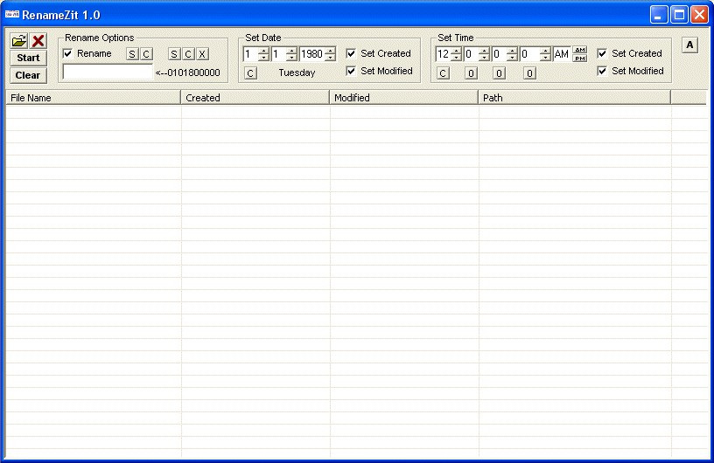Increase month with its up arrow

[x=263, y=51]
